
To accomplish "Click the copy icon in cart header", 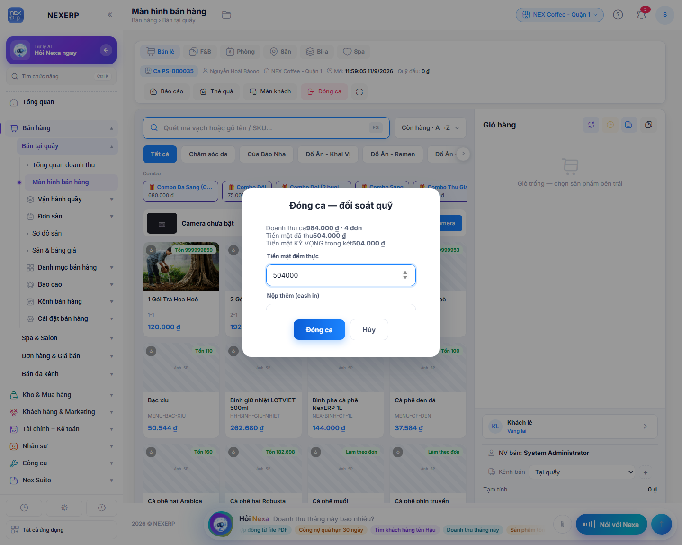I will click(x=648, y=125).
